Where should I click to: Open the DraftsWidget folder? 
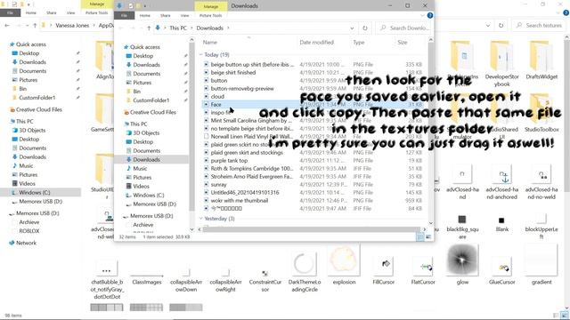[541, 60]
